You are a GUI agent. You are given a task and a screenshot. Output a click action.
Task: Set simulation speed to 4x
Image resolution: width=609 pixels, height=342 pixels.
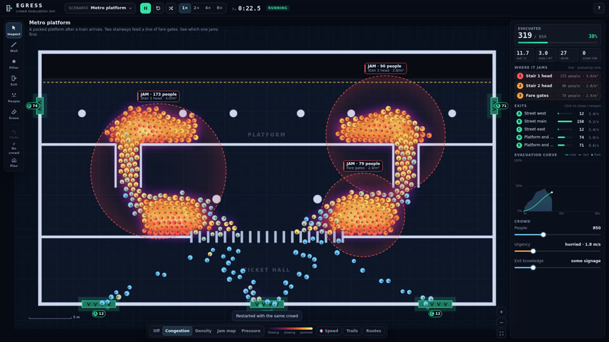click(x=208, y=8)
